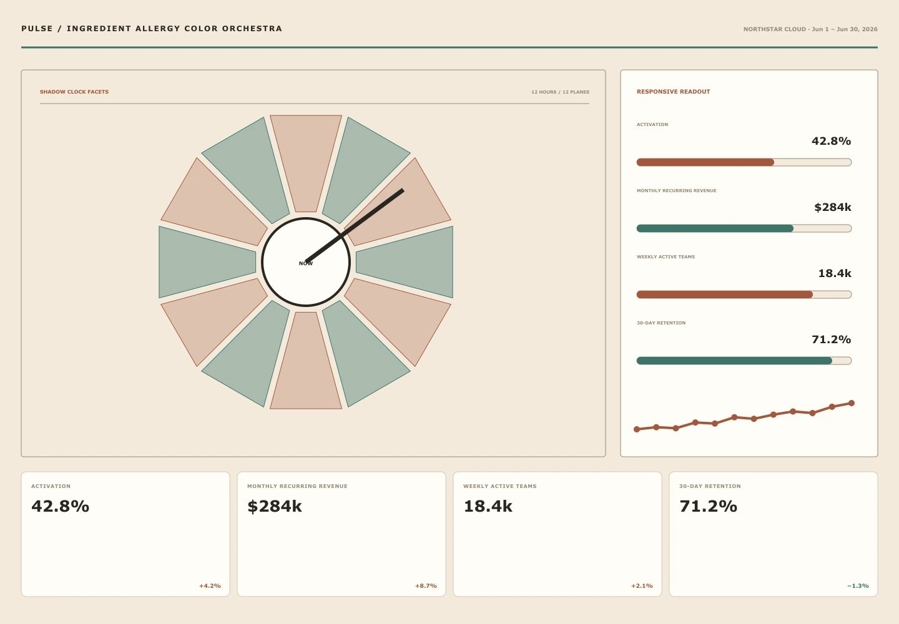Click the +4.2% change indicator
The width and height of the screenshot is (899, 624).
[x=210, y=586]
